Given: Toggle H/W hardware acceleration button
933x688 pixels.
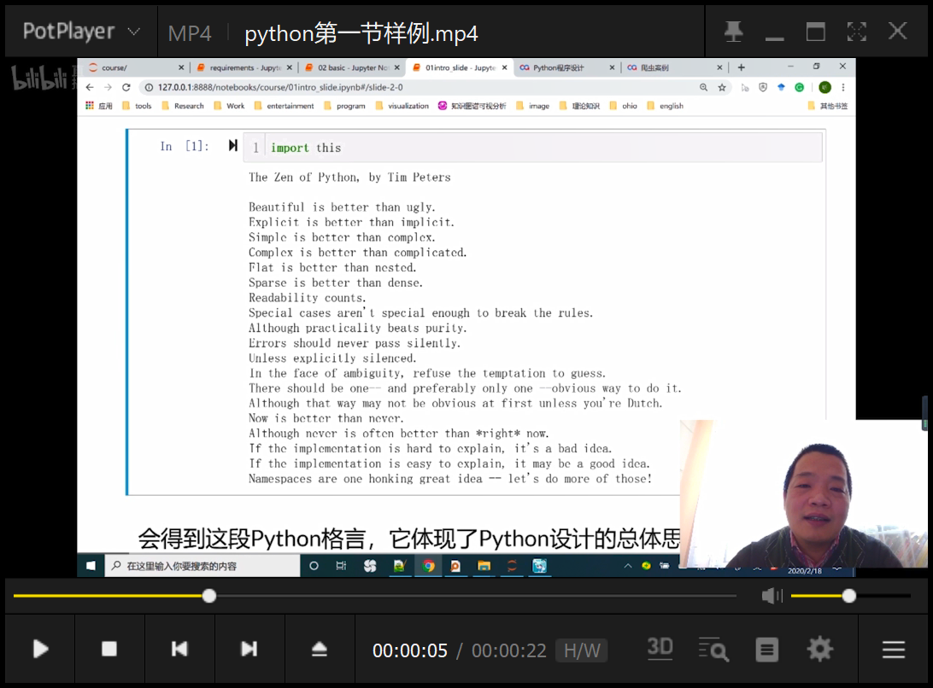Looking at the screenshot, I should point(582,650).
